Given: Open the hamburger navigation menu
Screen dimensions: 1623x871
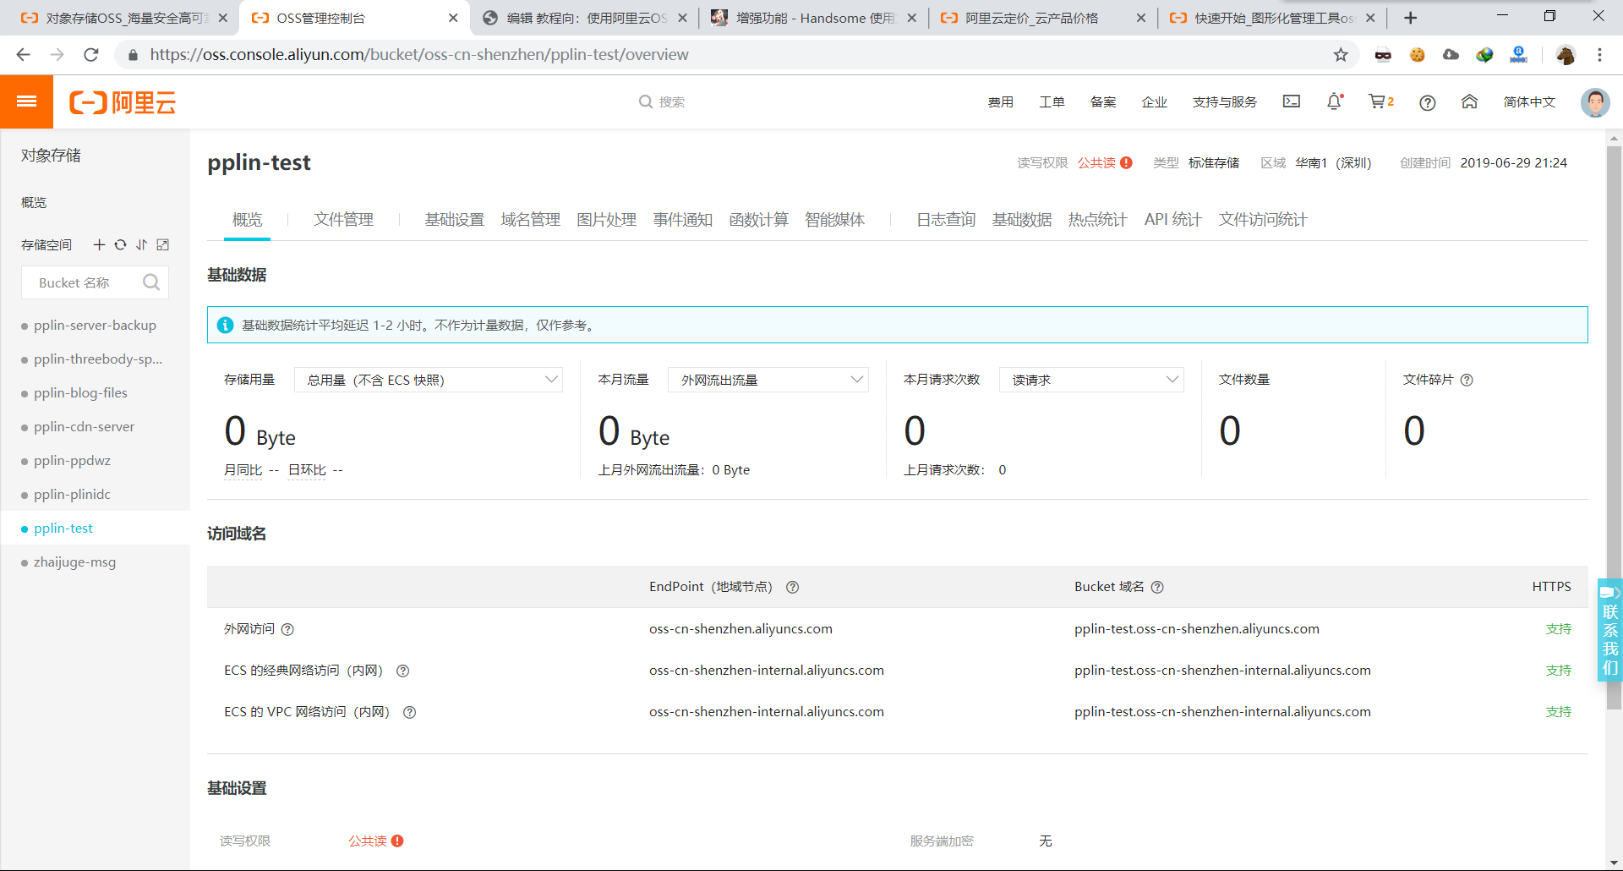Looking at the screenshot, I should tap(27, 101).
